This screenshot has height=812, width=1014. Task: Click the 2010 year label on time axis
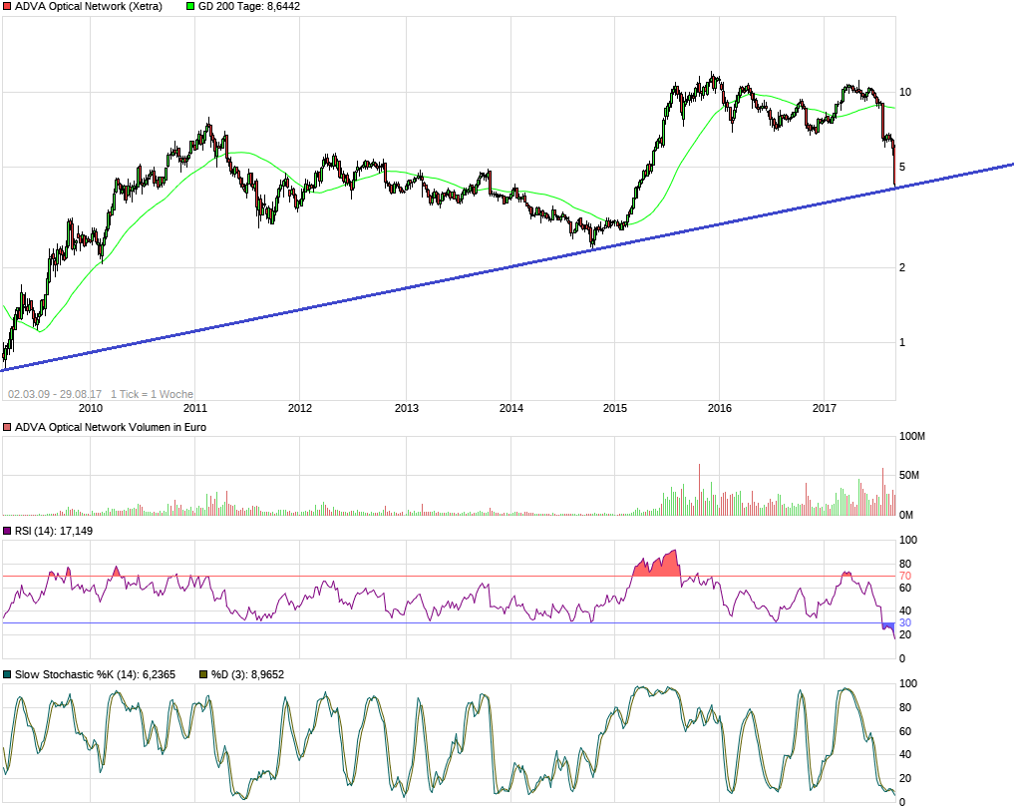pos(91,408)
